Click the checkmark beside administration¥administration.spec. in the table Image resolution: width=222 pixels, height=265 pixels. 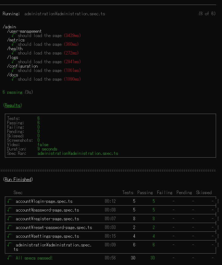10,245
